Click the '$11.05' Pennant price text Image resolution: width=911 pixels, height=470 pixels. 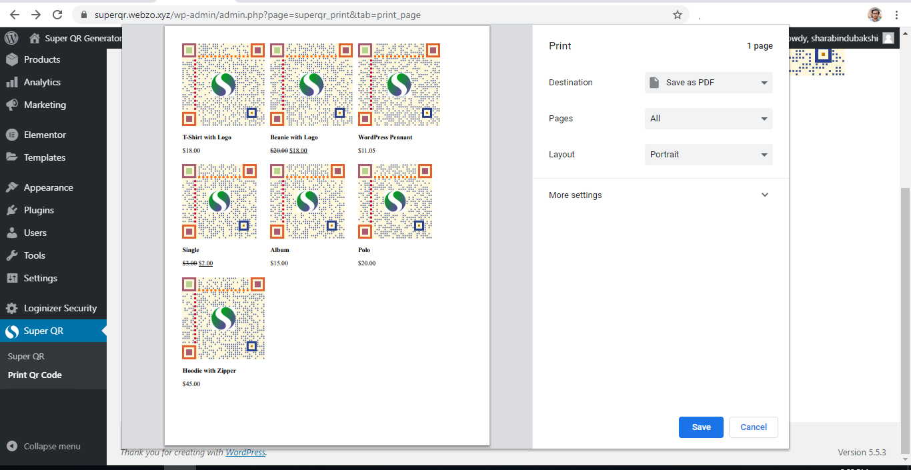coord(367,151)
